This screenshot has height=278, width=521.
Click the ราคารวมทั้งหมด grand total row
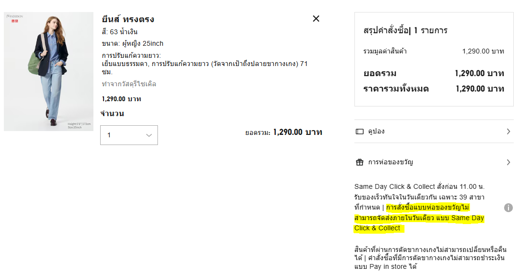point(431,89)
